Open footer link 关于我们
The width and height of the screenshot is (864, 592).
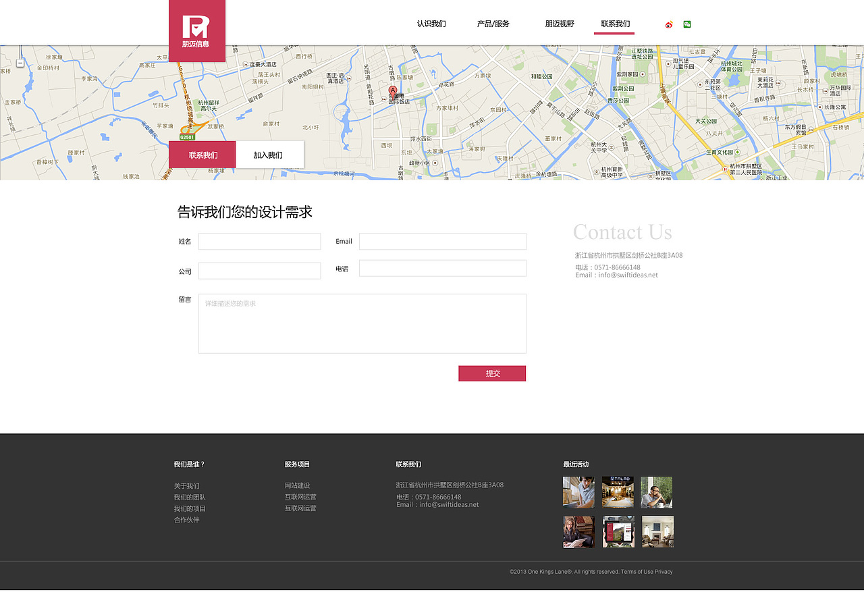pos(186,486)
